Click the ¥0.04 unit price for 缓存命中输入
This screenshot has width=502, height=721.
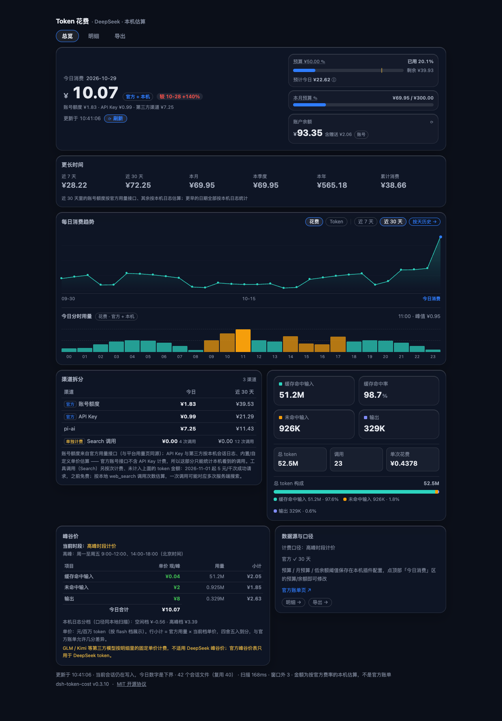172,577
